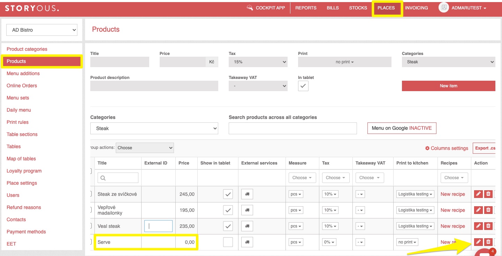Click Search products across all categories field
Image resolution: width=502 pixels, height=256 pixels.
(x=293, y=128)
